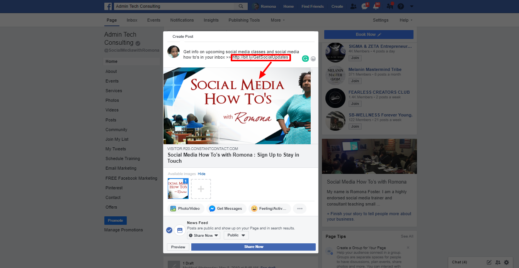Expand the More menu in page tabs
The height and width of the screenshot is (268, 519).
[x=278, y=20]
